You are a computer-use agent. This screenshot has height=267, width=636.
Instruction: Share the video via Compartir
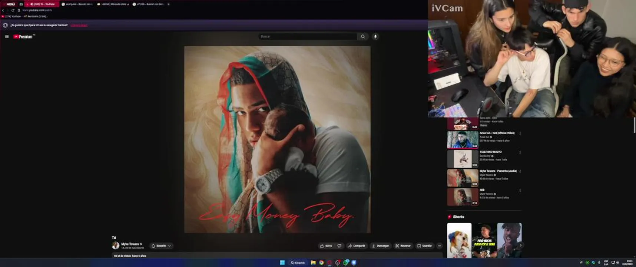(357, 246)
